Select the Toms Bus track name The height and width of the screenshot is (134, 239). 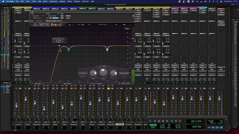(x=18, y=124)
